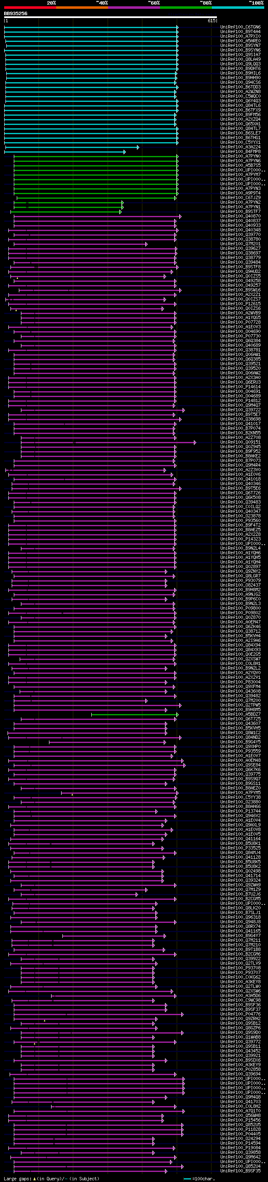Viewport: 268px width, 1182px height.
Task: Click UniRef100_B4FMP8 entry
Action: click(240, 151)
